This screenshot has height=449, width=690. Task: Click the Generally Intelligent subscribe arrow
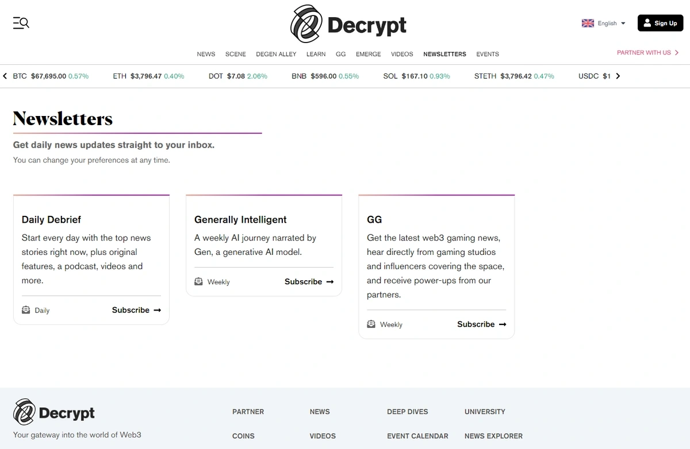tap(329, 281)
